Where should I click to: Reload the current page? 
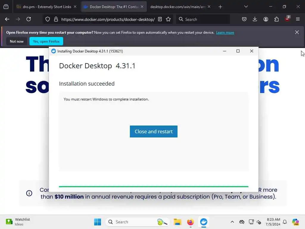29,19
